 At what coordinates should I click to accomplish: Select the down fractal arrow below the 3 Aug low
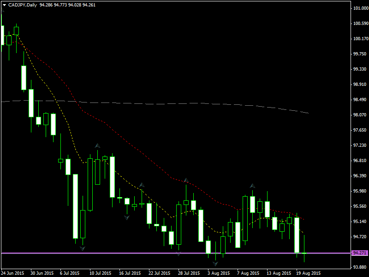215,264
